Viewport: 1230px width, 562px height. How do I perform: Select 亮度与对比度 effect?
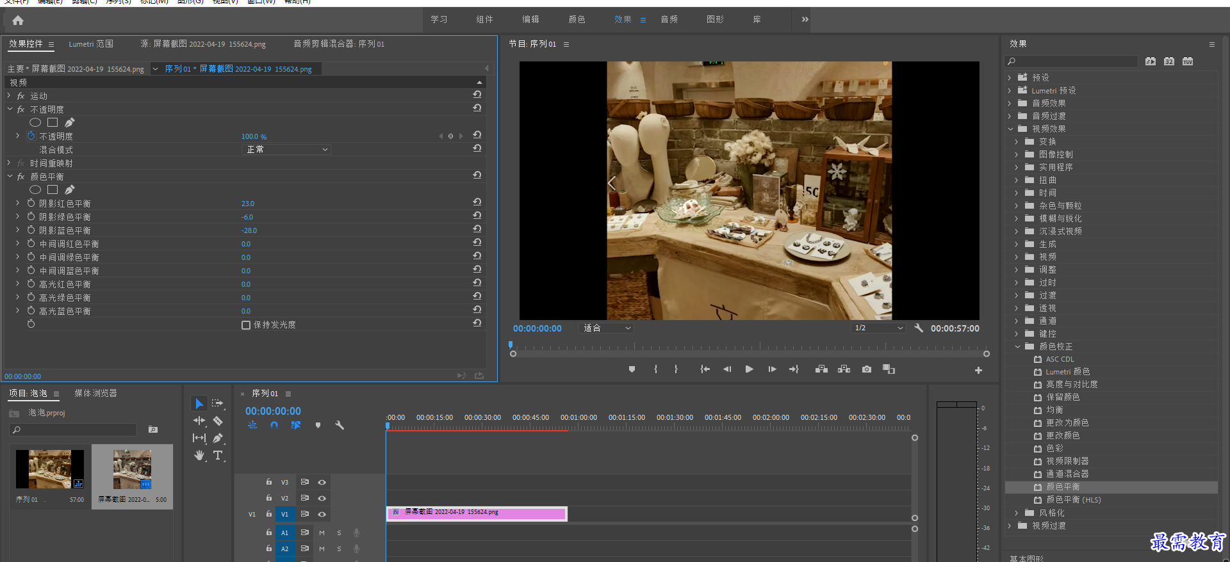pos(1072,385)
